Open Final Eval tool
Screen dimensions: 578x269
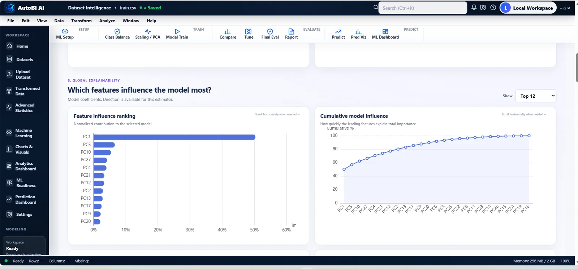point(270,34)
